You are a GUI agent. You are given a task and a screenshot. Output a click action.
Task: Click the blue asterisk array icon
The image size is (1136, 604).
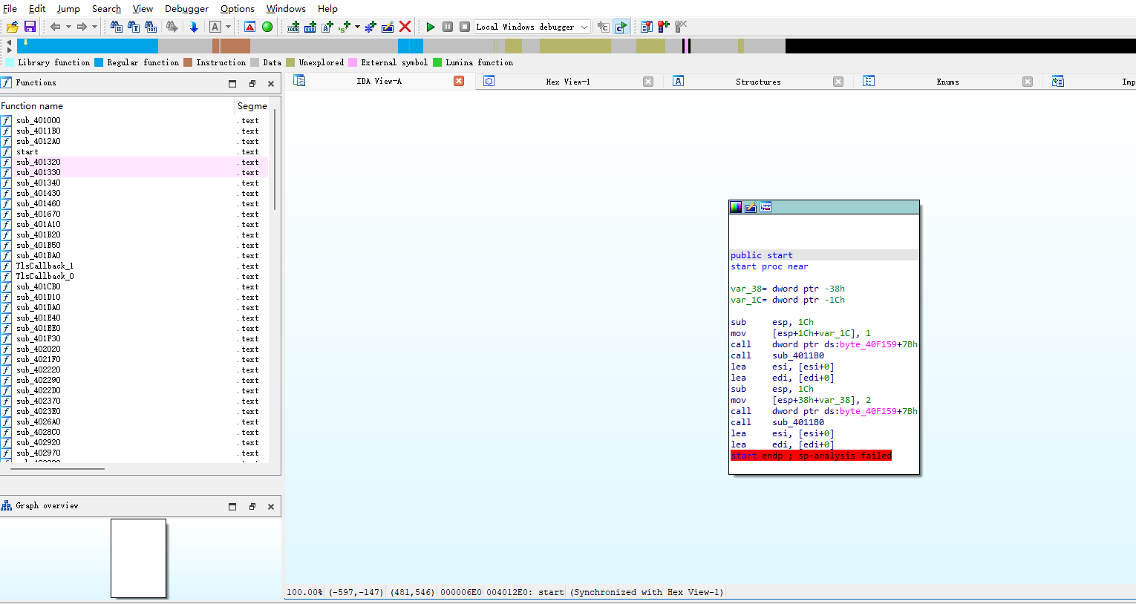click(370, 27)
